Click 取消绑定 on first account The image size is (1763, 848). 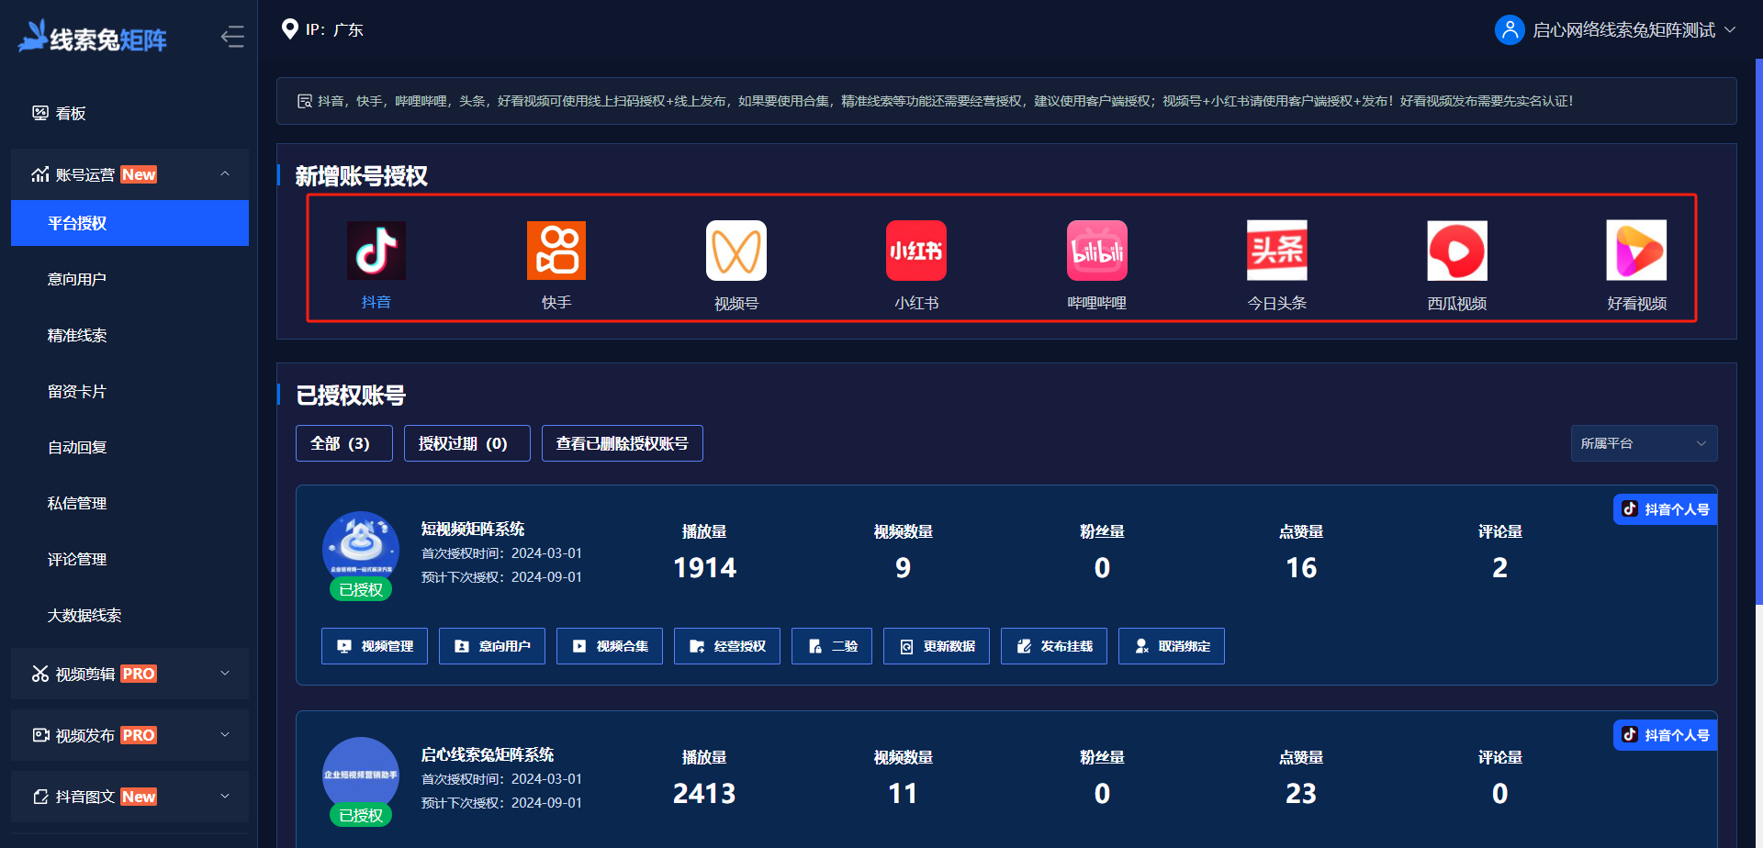coord(1172,646)
